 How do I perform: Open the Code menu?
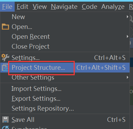pos(89,7)
